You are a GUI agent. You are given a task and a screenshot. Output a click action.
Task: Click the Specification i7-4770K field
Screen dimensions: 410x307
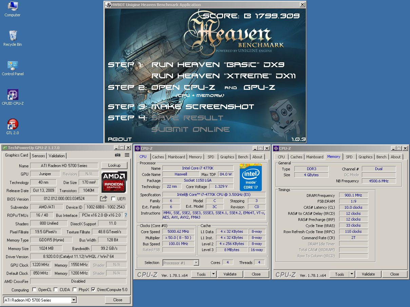[214, 195]
